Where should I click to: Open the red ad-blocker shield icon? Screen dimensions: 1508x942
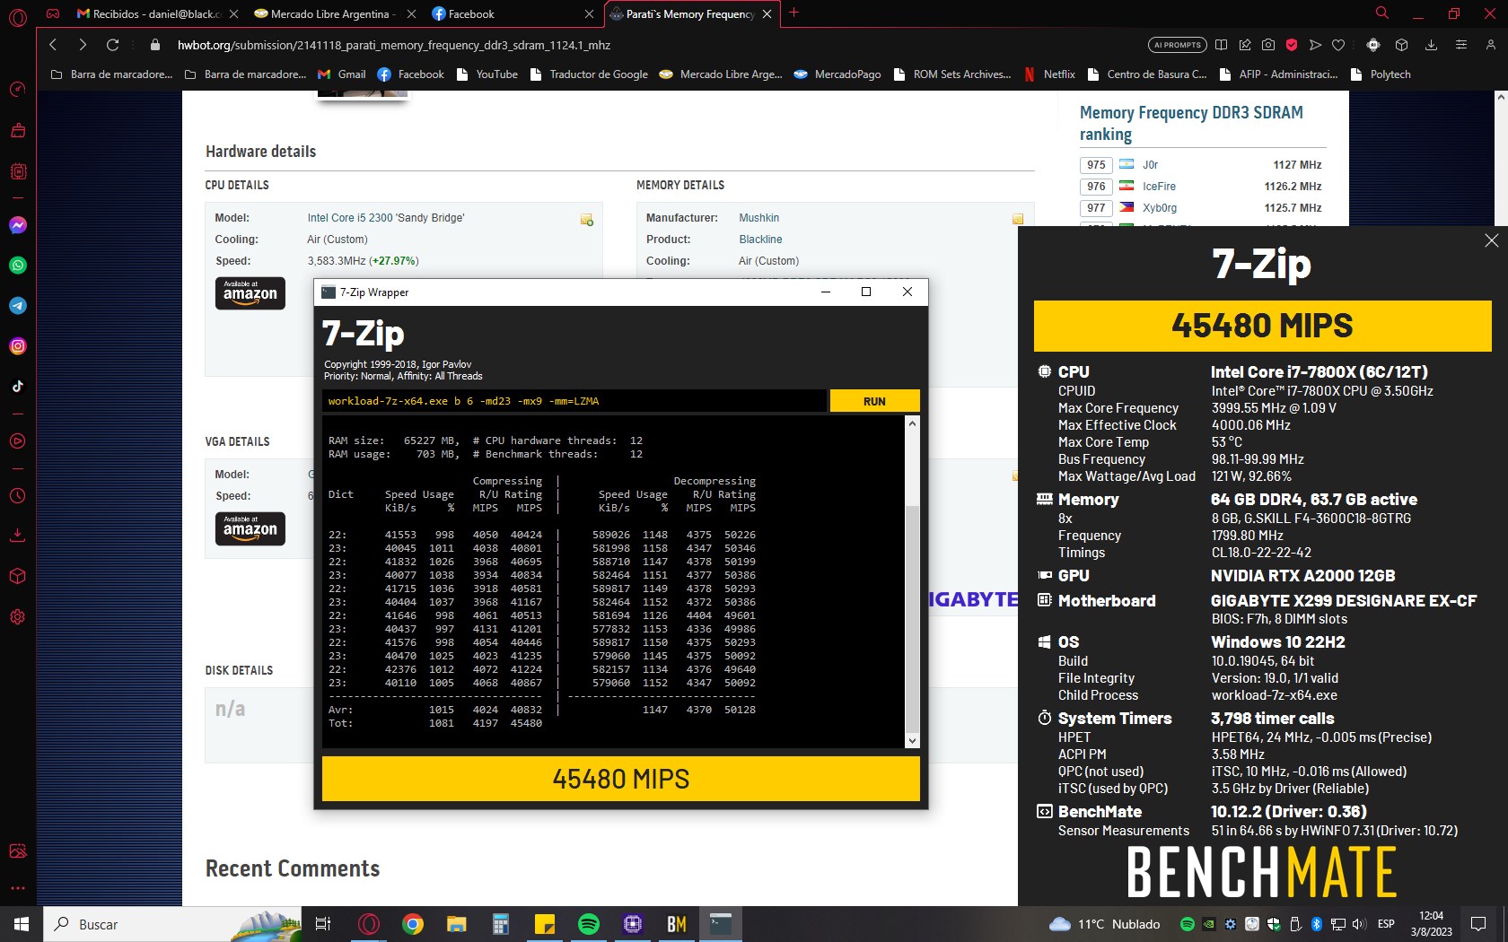1292,45
